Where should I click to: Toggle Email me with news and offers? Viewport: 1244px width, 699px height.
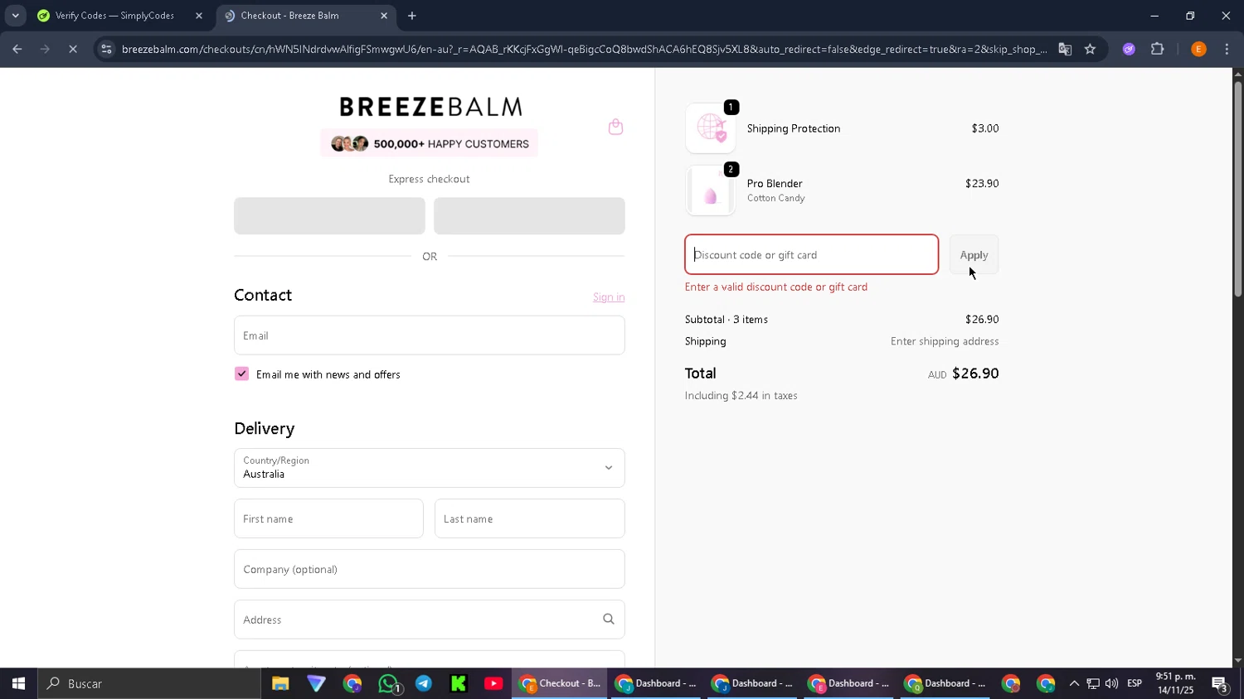tap(241, 374)
